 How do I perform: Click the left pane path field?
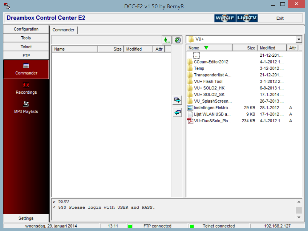coord(107,40)
